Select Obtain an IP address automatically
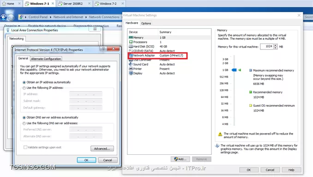 tap(24, 82)
